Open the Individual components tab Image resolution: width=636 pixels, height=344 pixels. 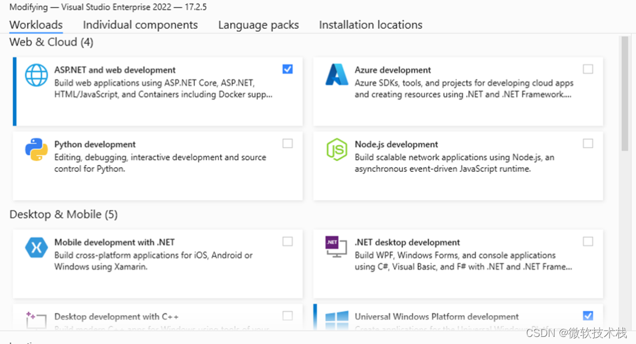tap(140, 25)
